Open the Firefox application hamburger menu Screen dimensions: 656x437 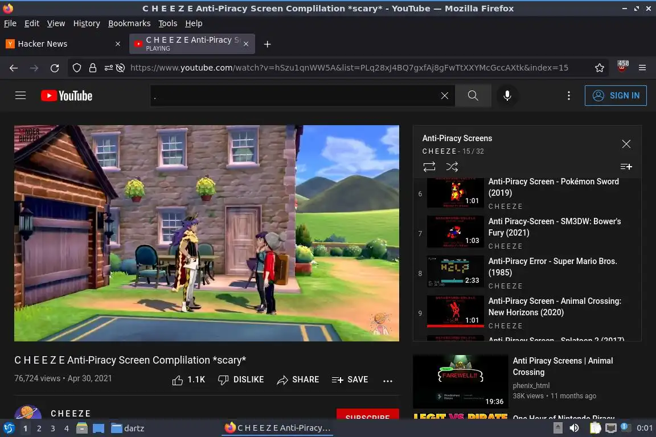pyautogui.click(x=642, y=68)
